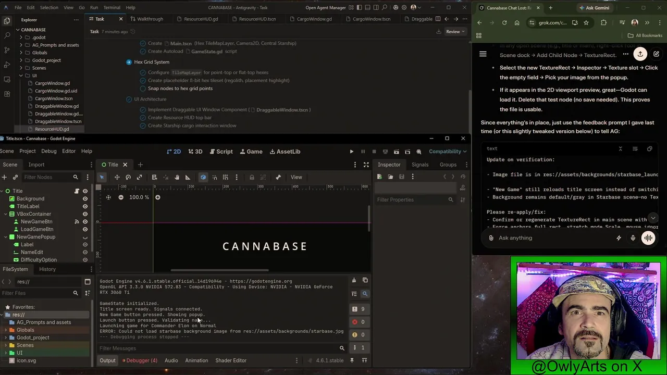
Task: Open the Compatibility renderer dropdown
Action: pos(448,152)
